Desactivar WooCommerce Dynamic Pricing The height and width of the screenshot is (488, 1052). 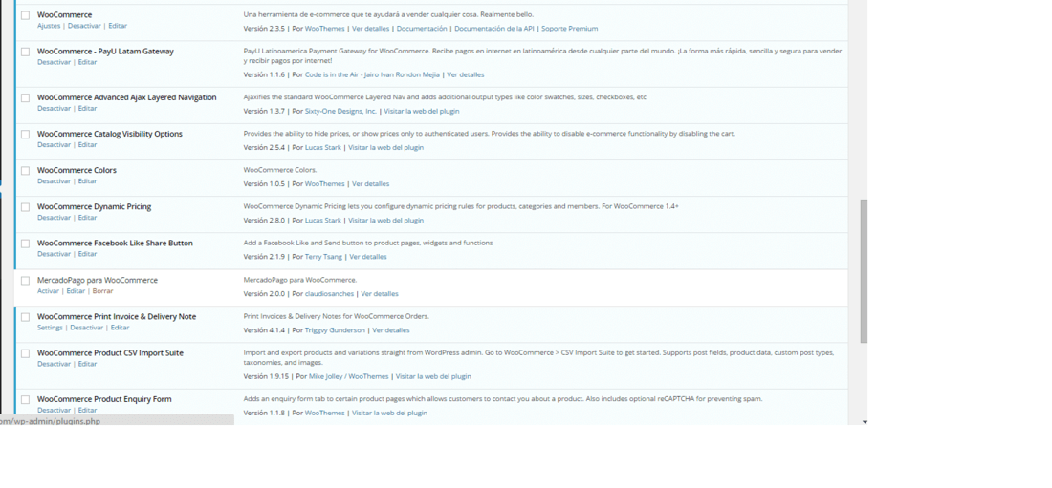coord(54,218)
